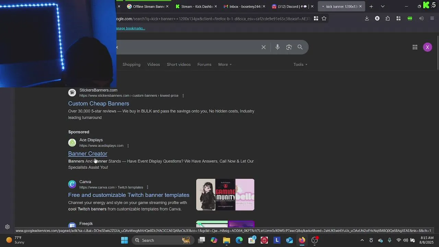Image resolution: width=439 pixels, height=247 pixels.
Task: Click the Ace Displays favicon
Action: click(72, 143)
